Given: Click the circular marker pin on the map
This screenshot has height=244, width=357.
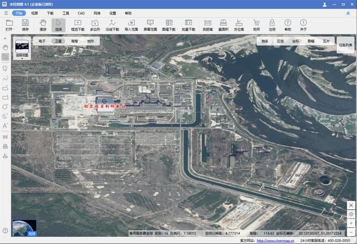Looking at the screenshot, I should point(104,101).
